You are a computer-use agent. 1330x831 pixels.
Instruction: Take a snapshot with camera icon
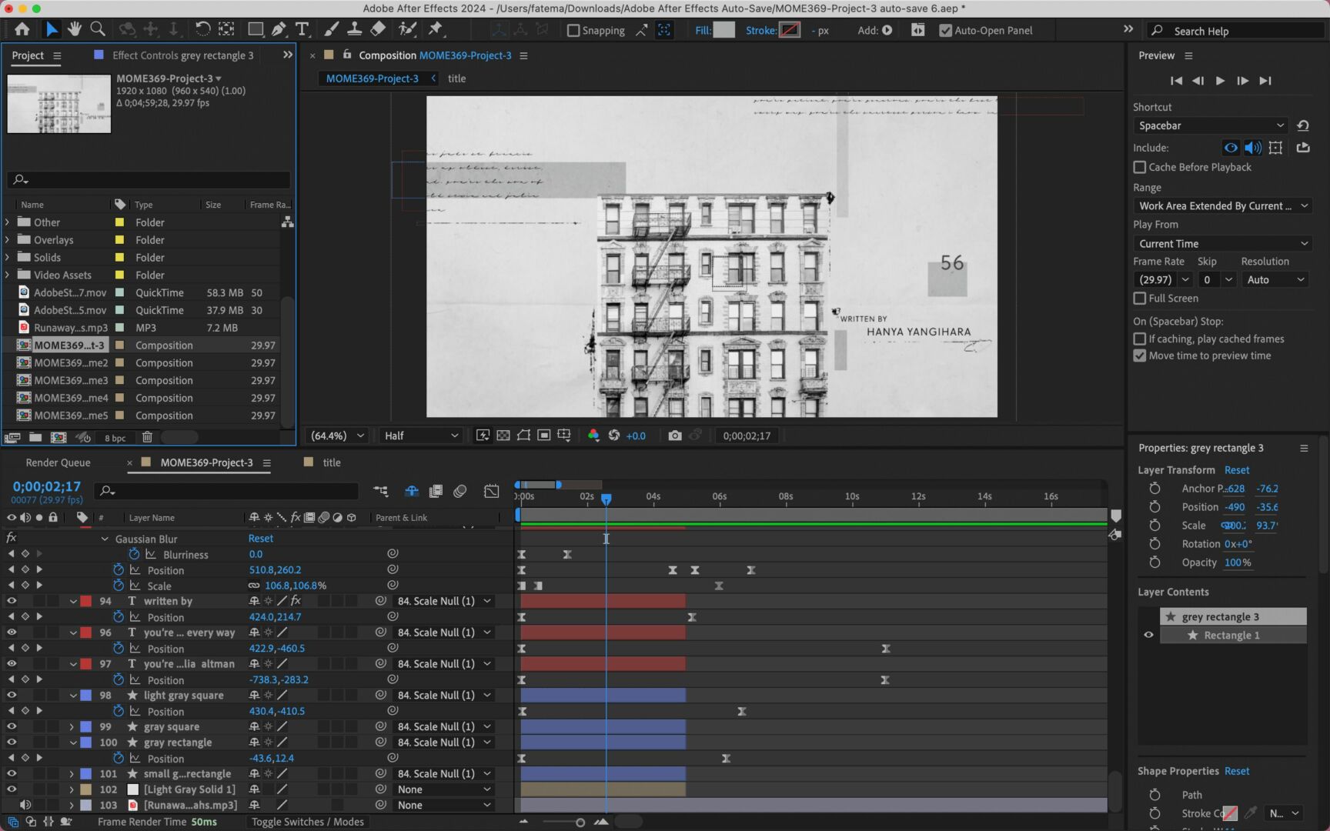(674, 436)
